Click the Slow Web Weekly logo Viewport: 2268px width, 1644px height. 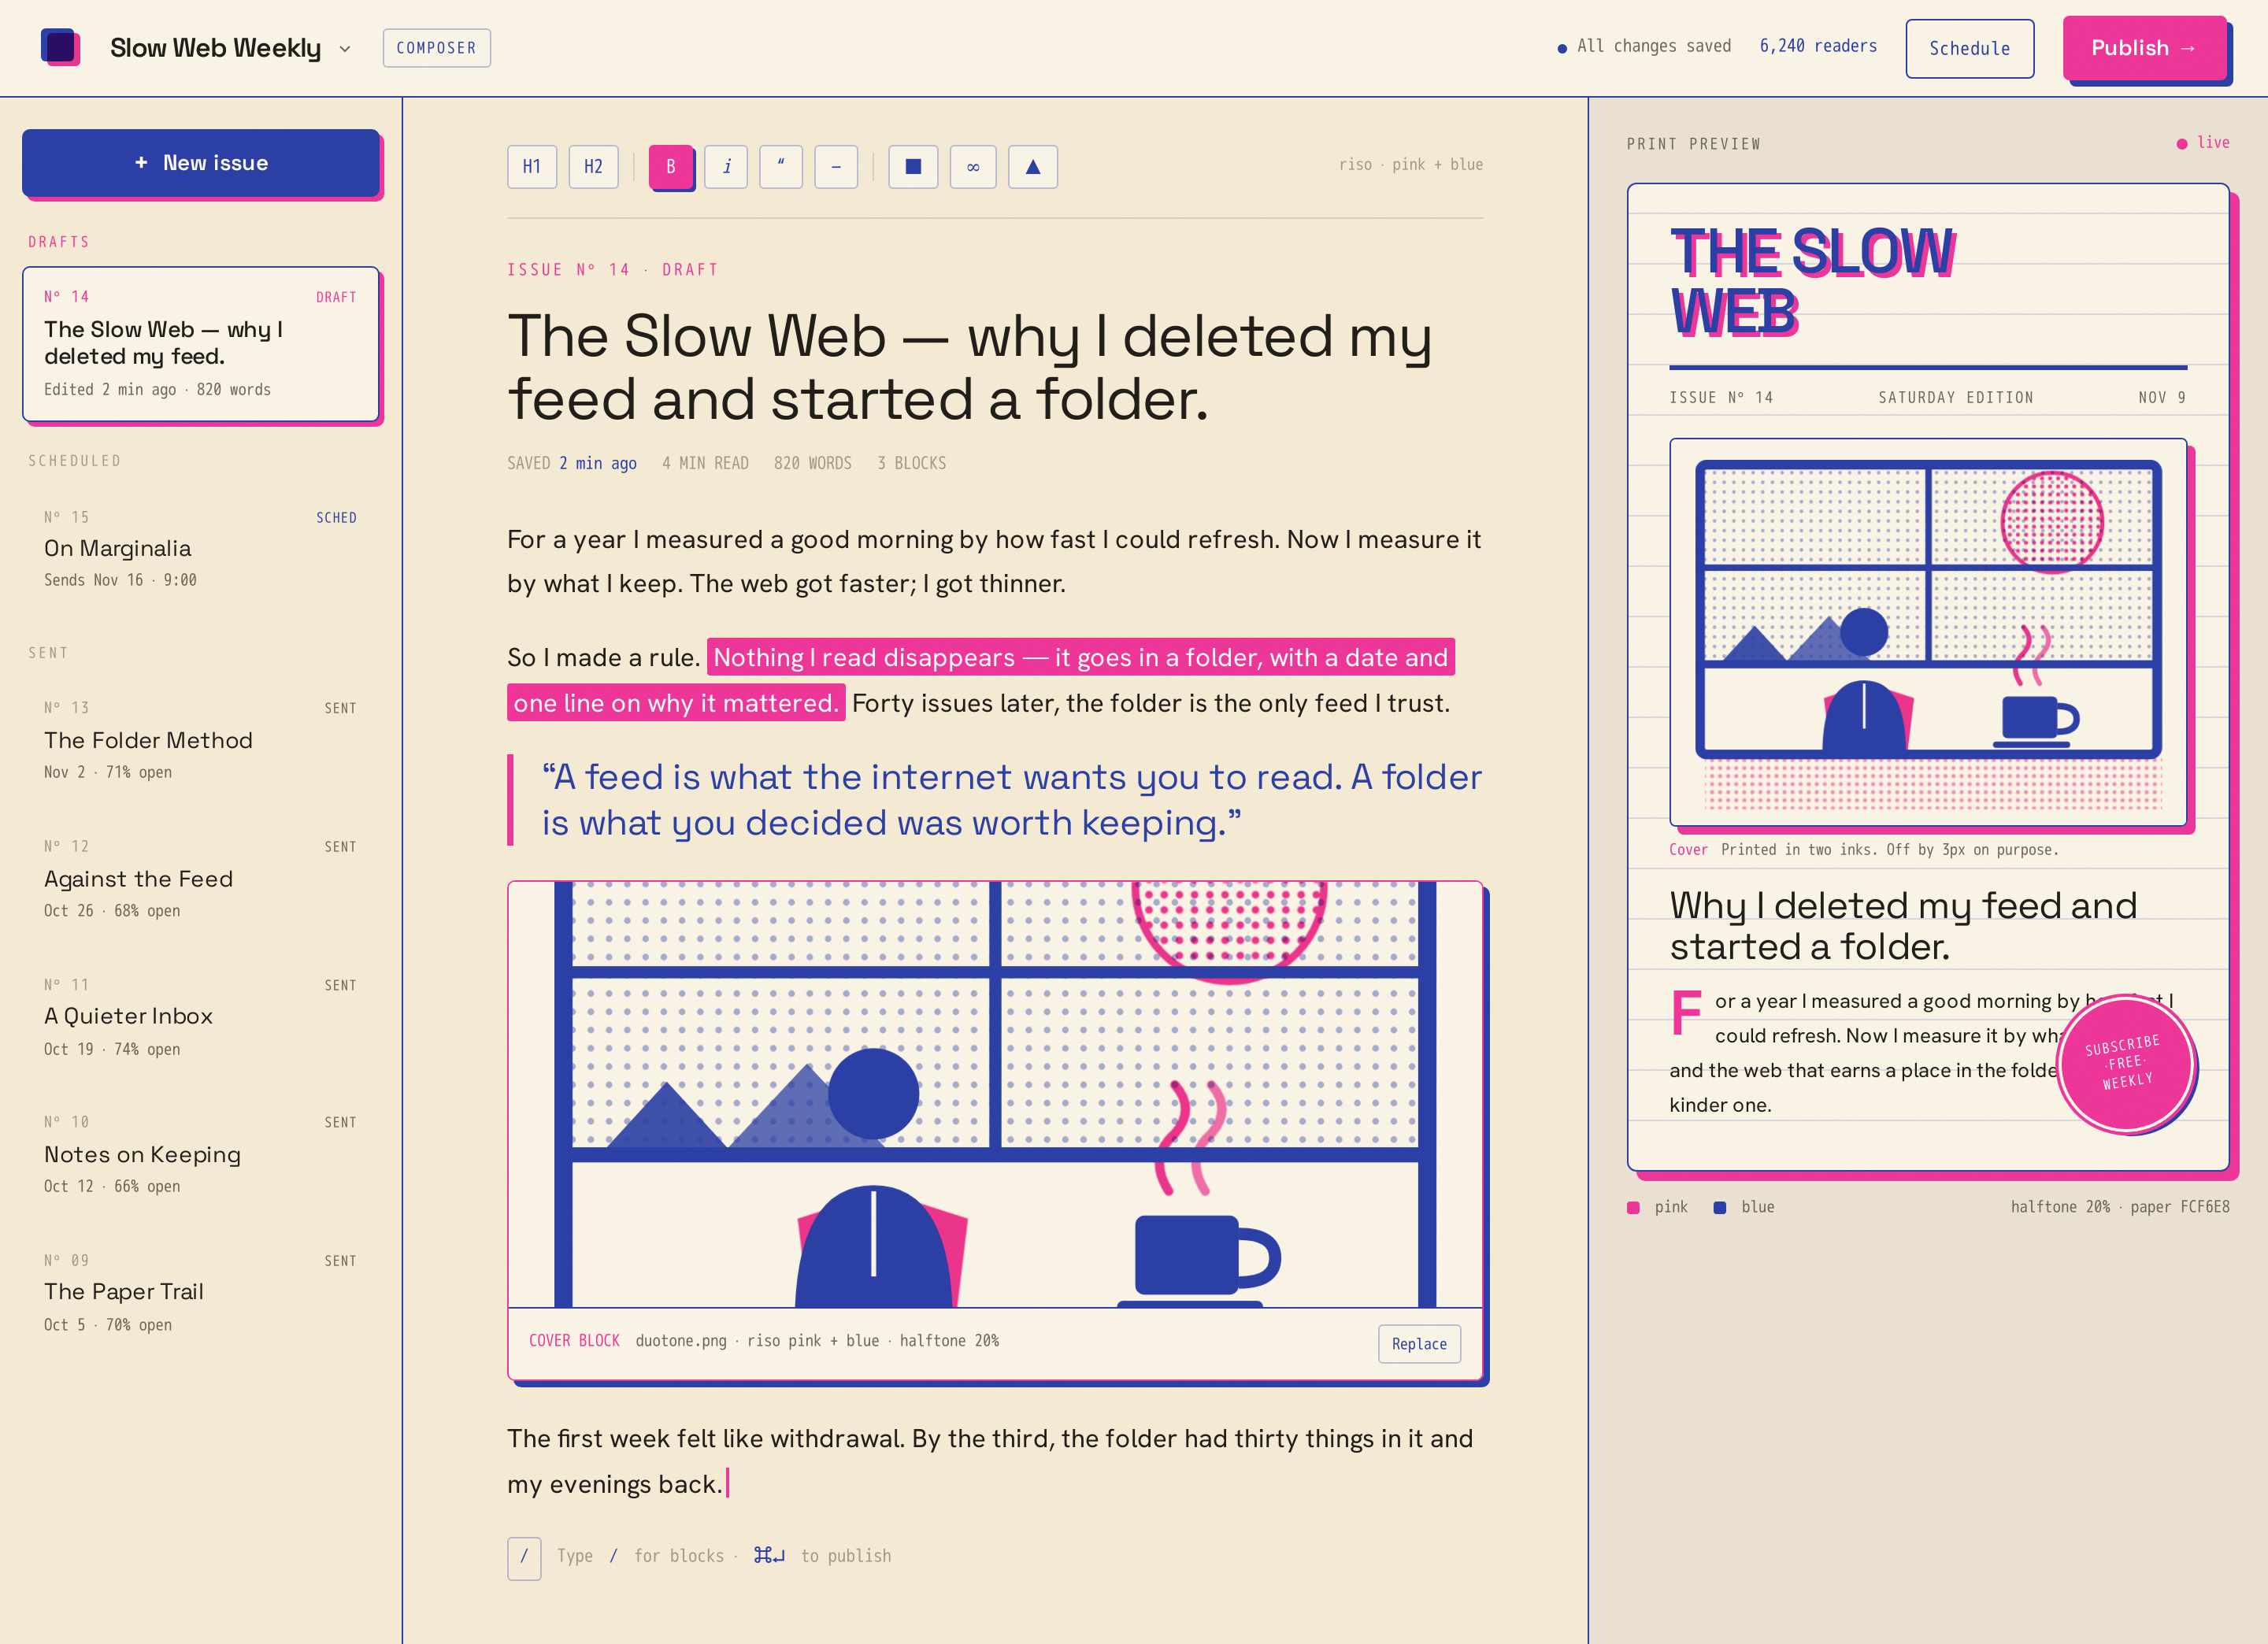coord(60,47)
